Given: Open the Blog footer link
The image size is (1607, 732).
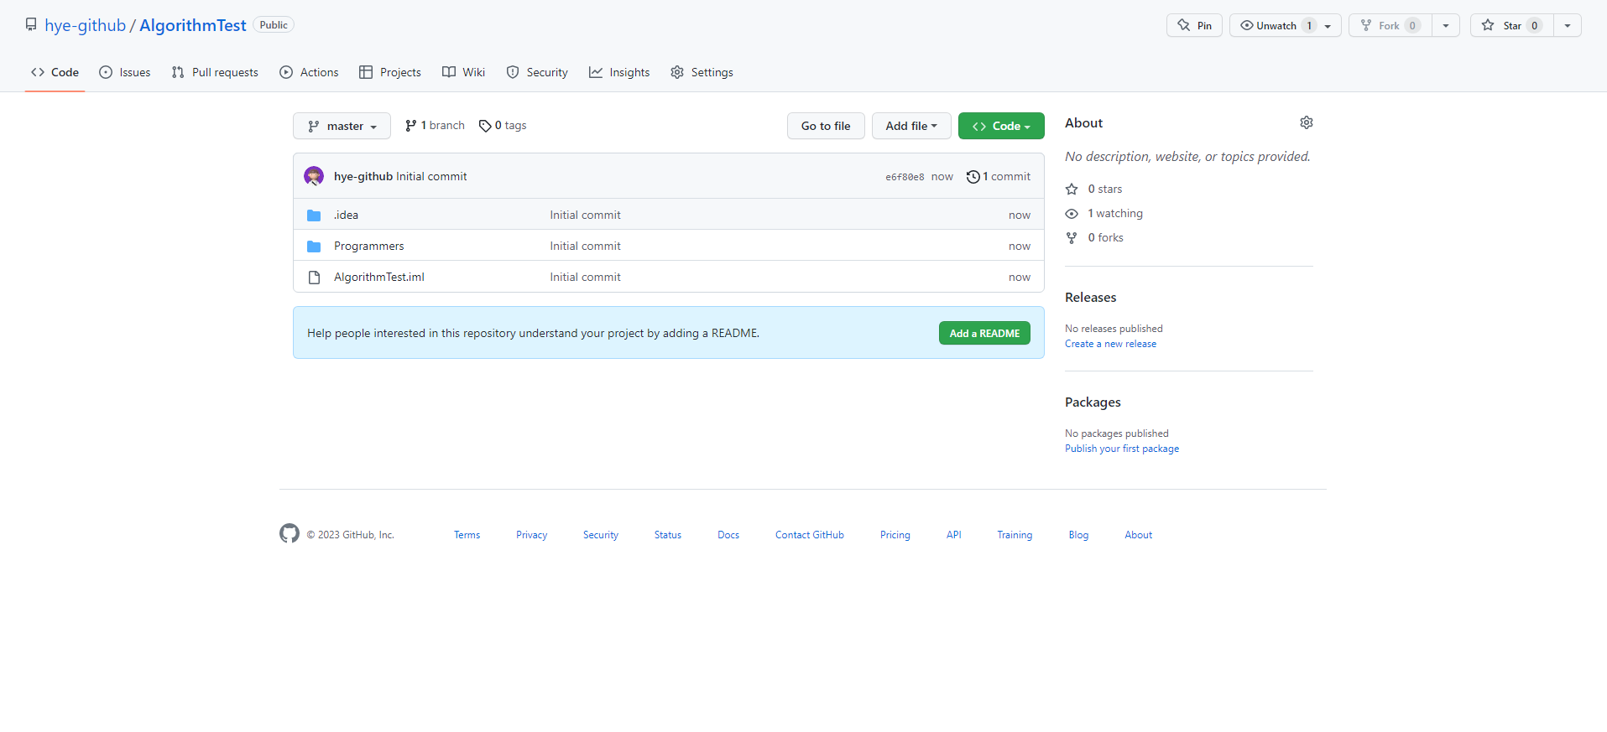Looking at the screenshot, I should click(1078, 535).
